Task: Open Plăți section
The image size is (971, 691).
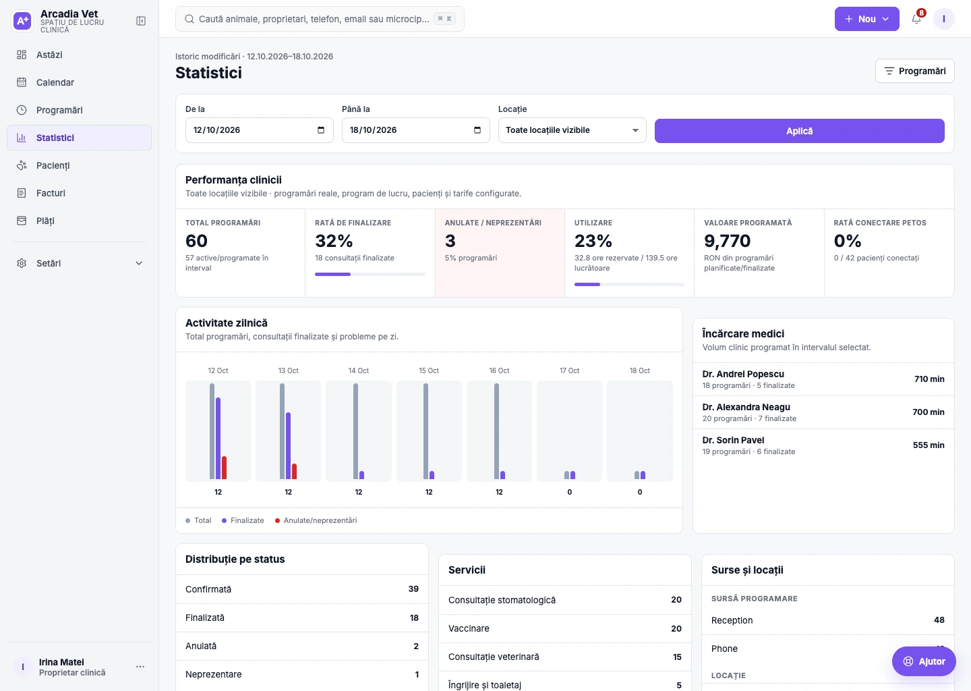Action: 80,221
